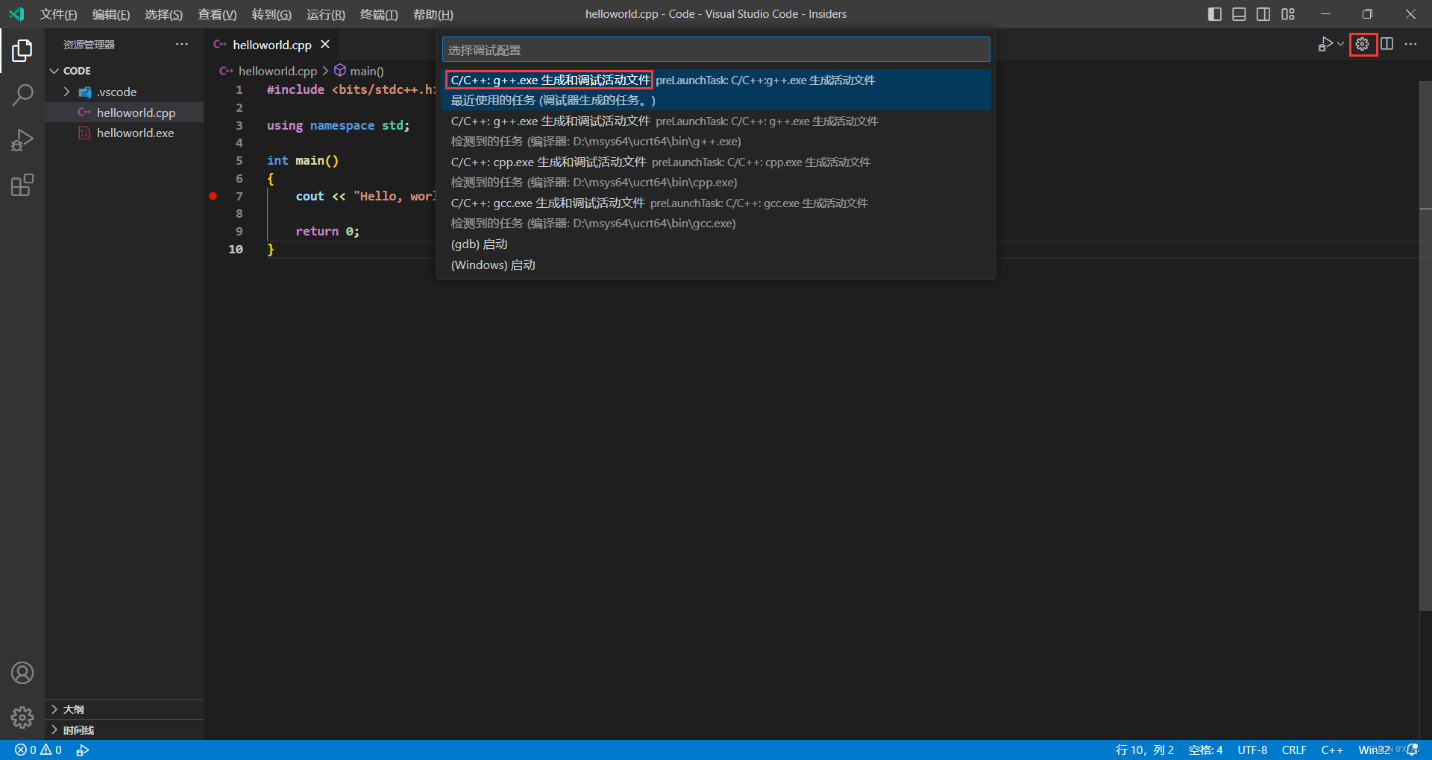Select the "(gdb) 启动" debug configuration

click(478, 244)
